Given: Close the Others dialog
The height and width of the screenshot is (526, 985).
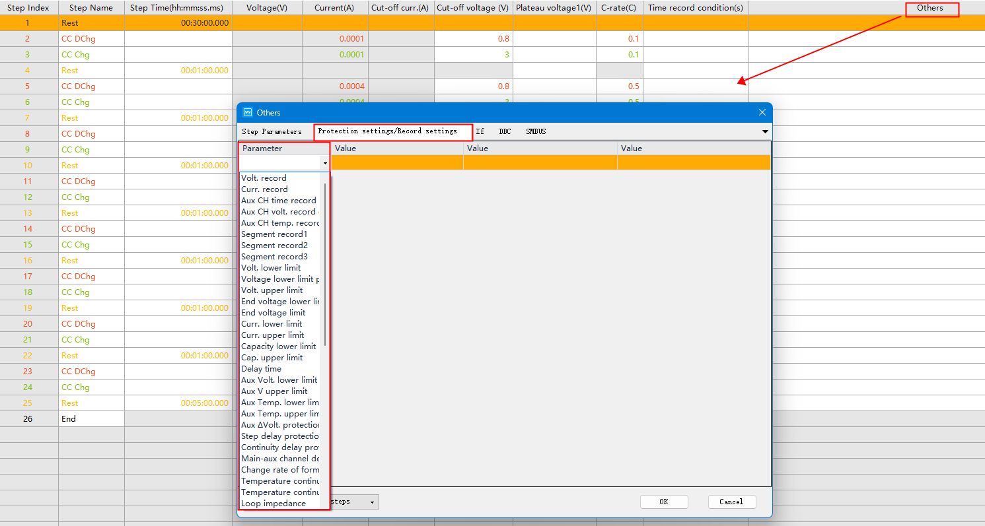Looking at the screenshot, I should tap(762, 113).
